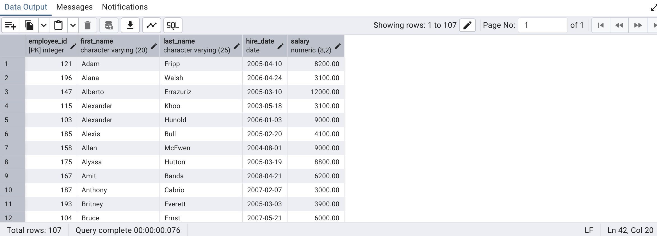Screen dimensions: 657x236
Task: Edit the showing rows range
Action: pyautogui.click(x=467, y=26)
